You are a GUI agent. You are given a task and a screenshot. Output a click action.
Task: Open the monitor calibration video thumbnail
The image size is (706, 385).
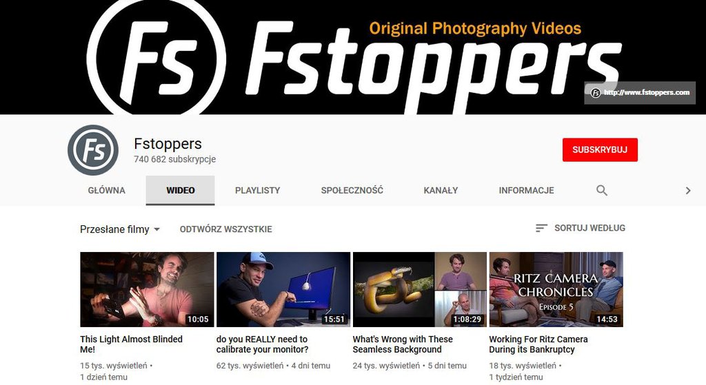283,289
